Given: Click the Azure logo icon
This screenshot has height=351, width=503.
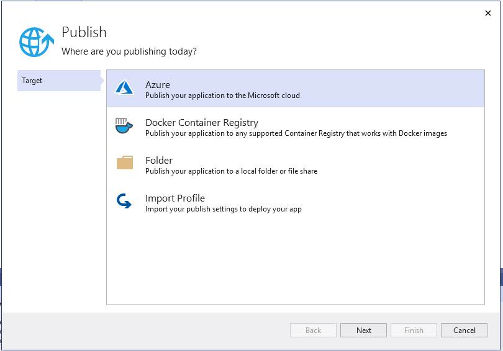Looking at the screenshot, I should coord(124,87).
